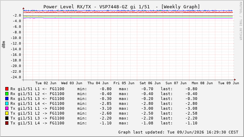The height and width of the screenshot is (137, 244).
Task: Click the y-axis tick label -24.0
Action: click(16, 77)
